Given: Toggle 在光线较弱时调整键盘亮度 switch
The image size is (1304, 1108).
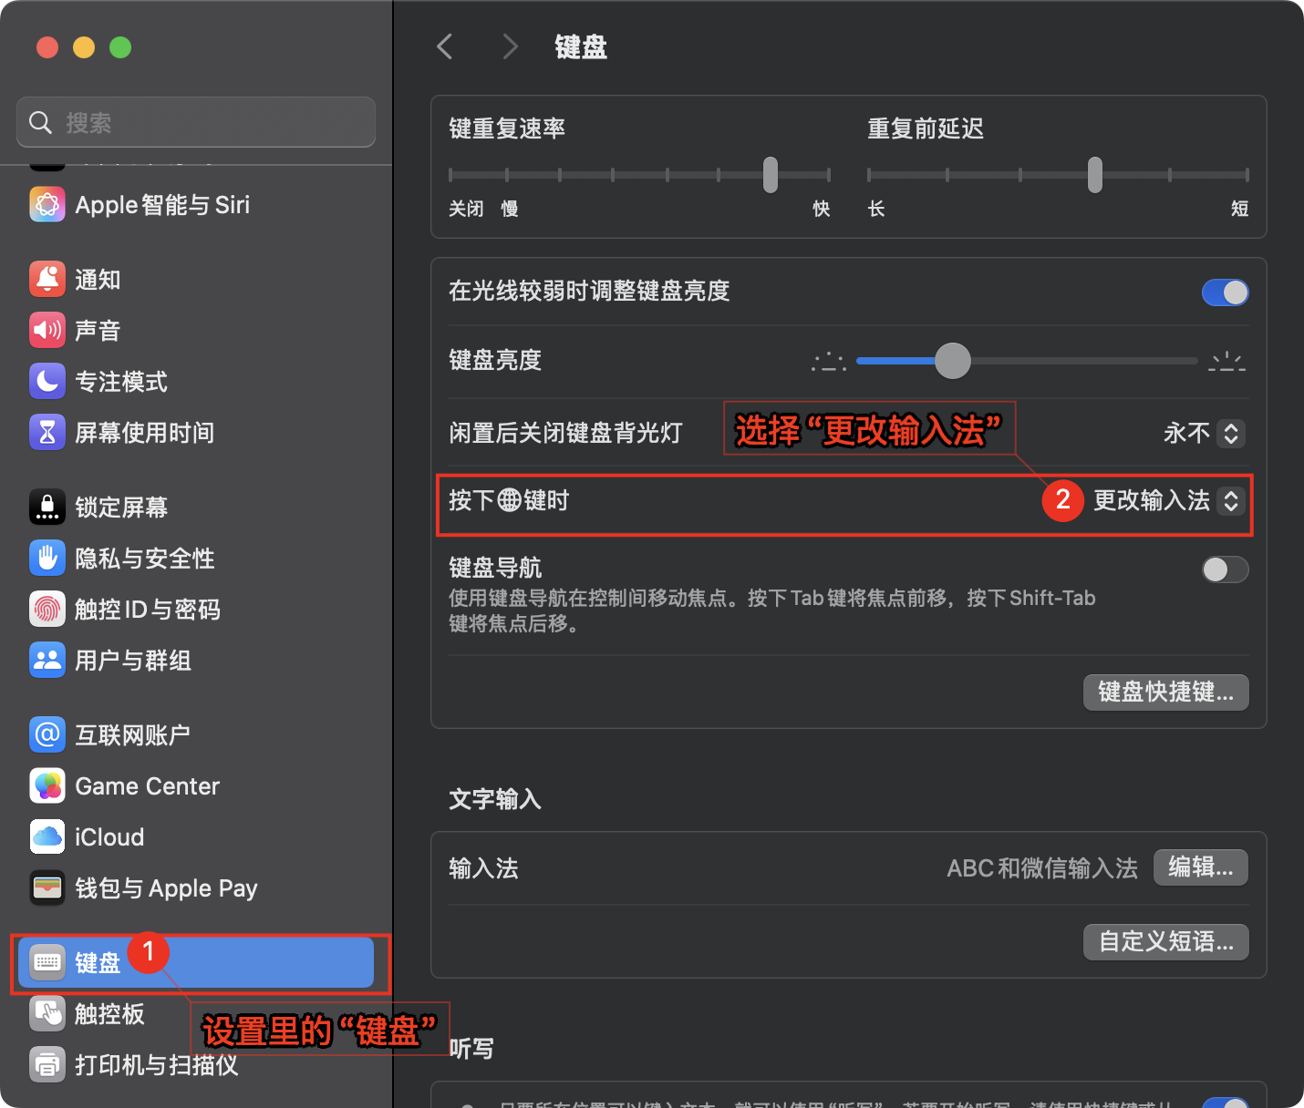Looking at the screenshot, I should coord(1225,292).
